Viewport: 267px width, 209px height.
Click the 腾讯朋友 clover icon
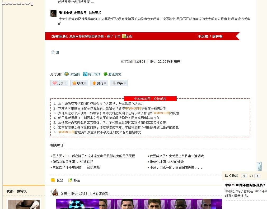[x=105, y=74]
